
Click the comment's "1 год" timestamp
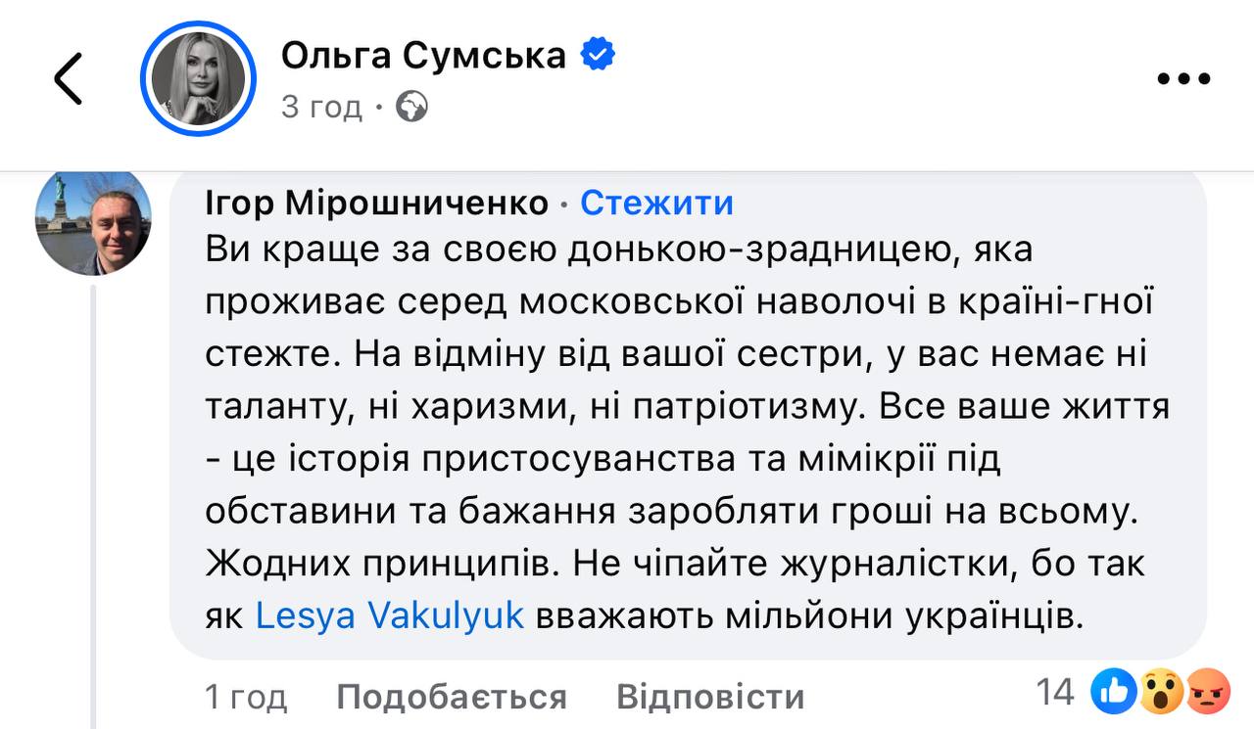coord(245,697)
